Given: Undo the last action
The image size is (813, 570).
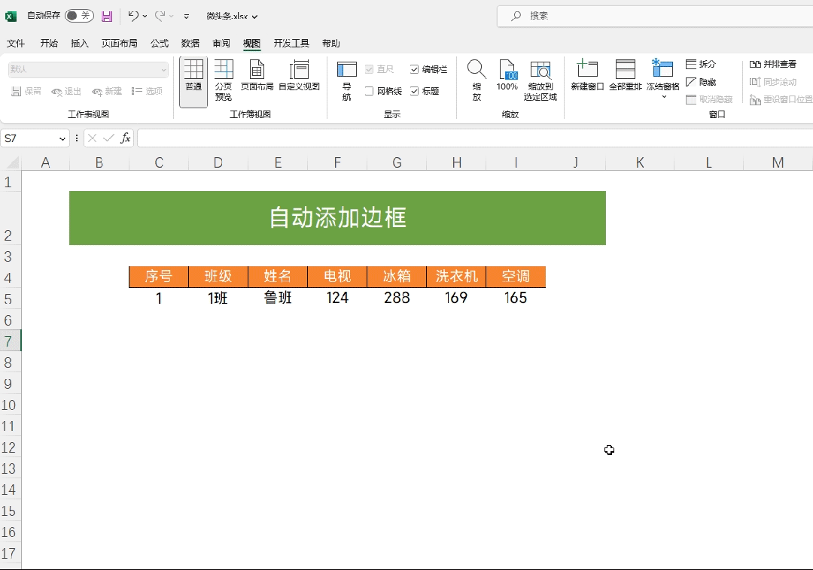Looking at the screenshot, I should click(133, 16).
